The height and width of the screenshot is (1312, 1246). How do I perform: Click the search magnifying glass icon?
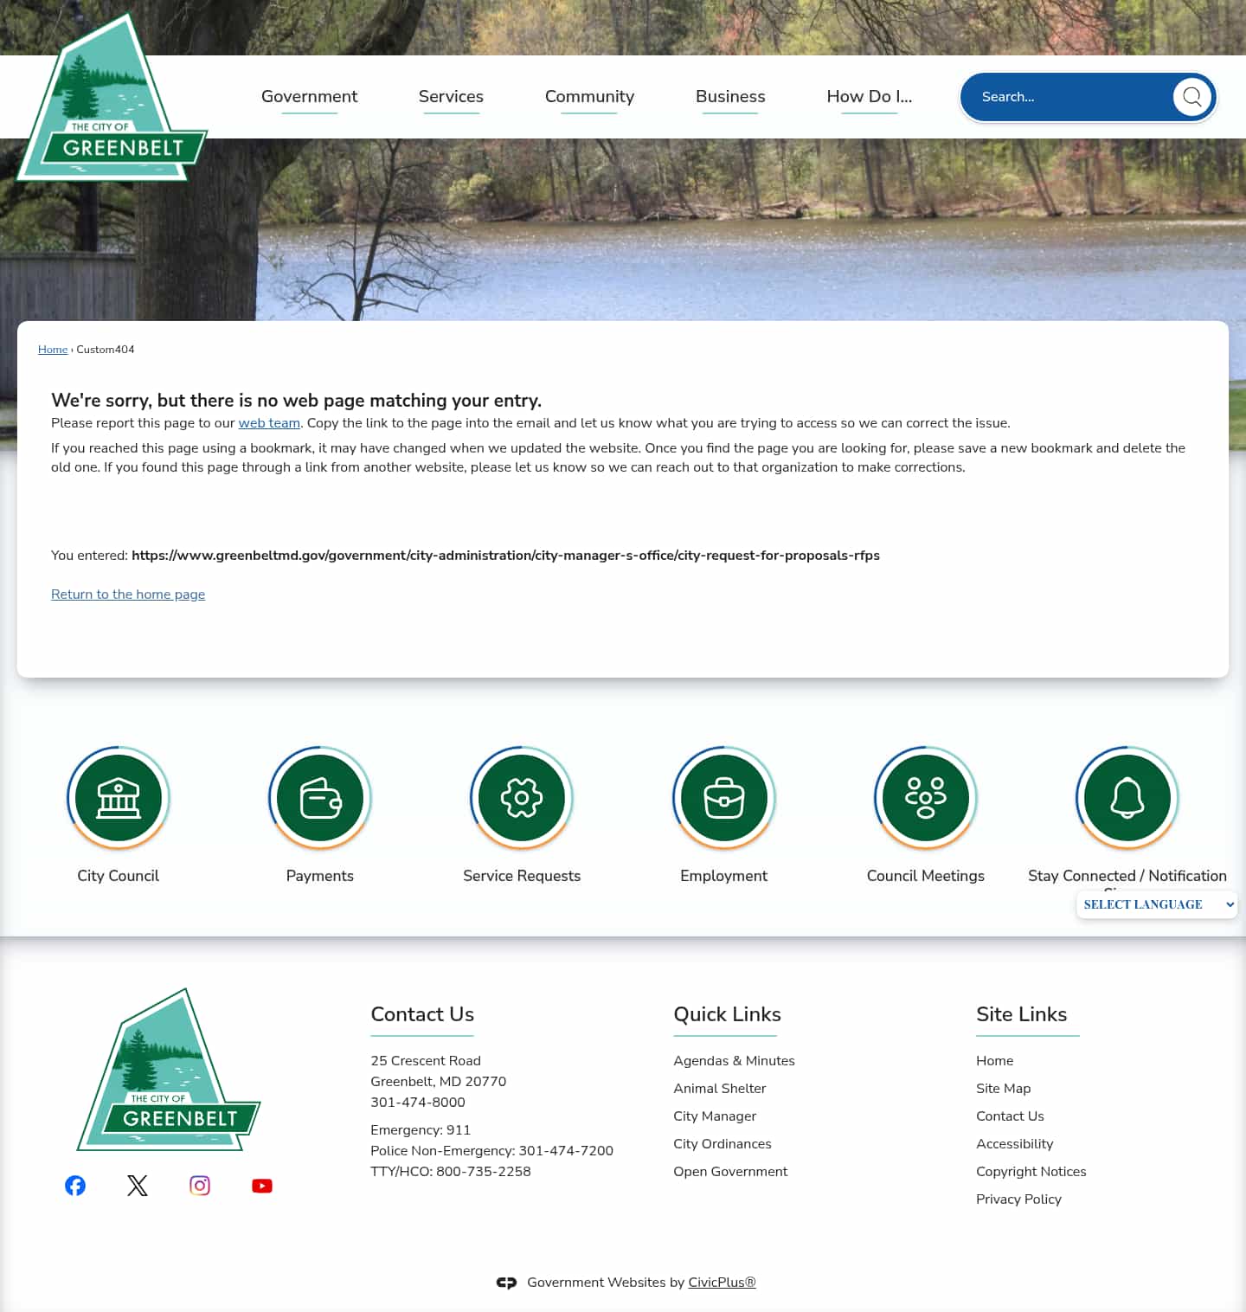1191,97
